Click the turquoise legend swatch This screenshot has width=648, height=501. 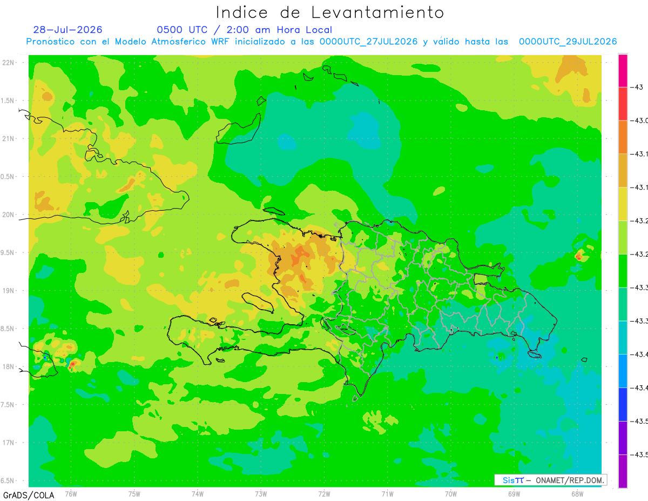click(623, 337)
